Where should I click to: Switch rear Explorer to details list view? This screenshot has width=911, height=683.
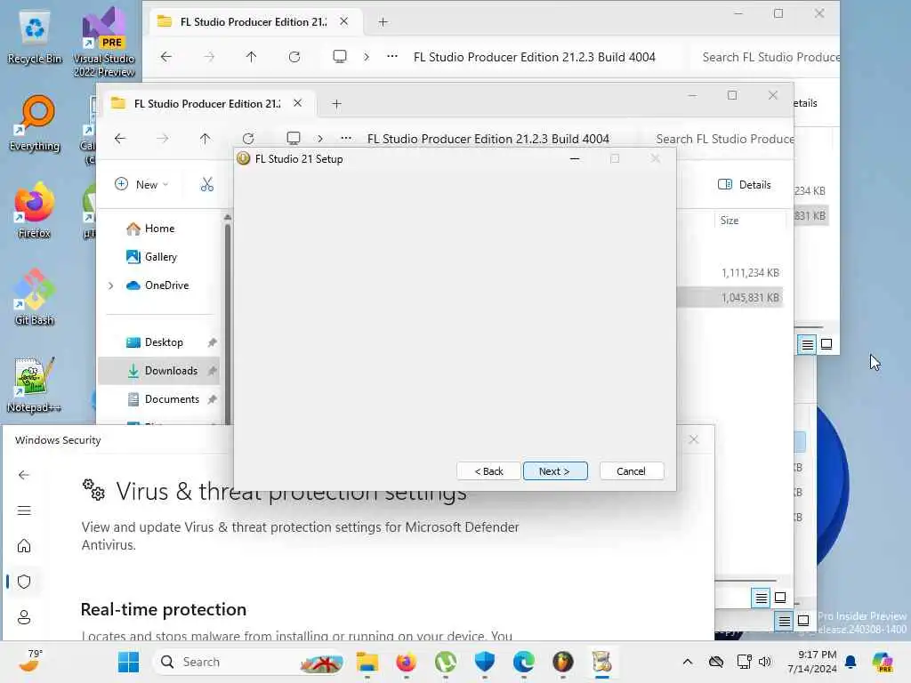coord(807,344)
